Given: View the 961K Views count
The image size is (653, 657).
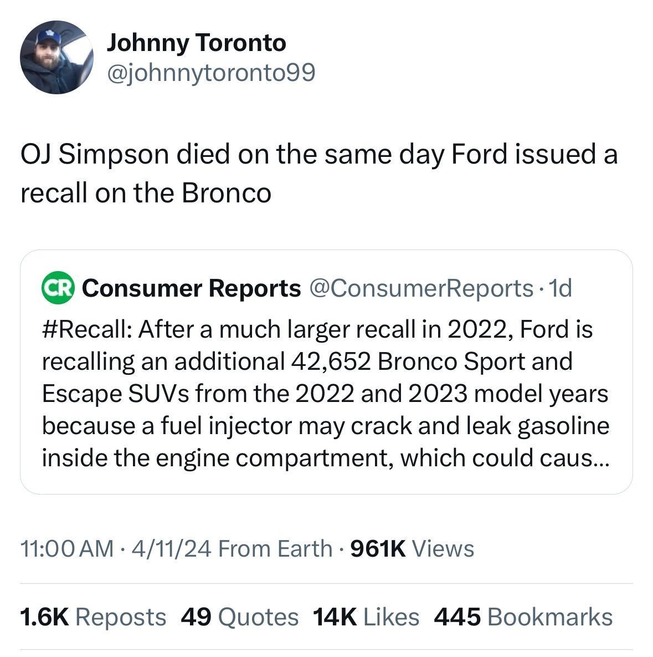Looking at the screenshot, I should click(x=413, y=548).
